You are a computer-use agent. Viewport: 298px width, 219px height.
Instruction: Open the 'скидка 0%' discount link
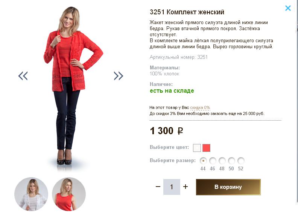(200, 107)
